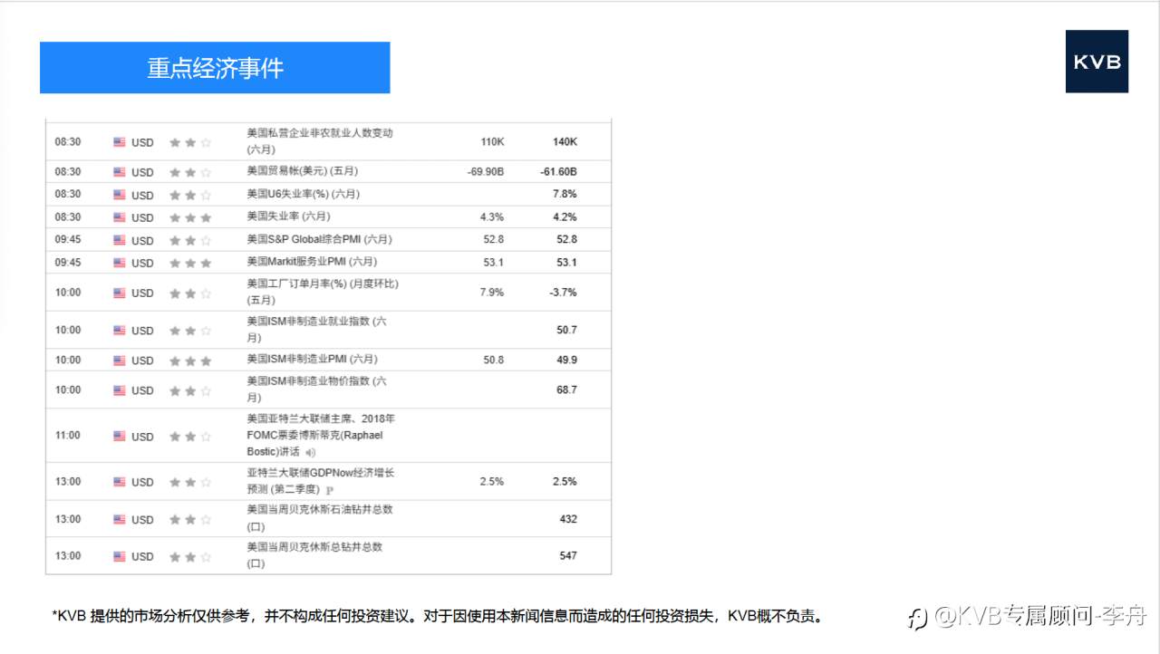Open the 美国当周贝克休斯总钻井总数 event

pos(314,555)
